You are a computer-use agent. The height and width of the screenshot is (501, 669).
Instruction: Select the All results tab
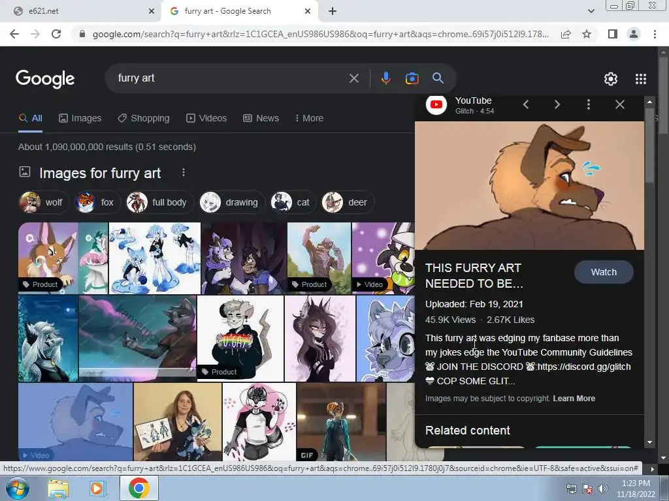[x=30, y=119]
